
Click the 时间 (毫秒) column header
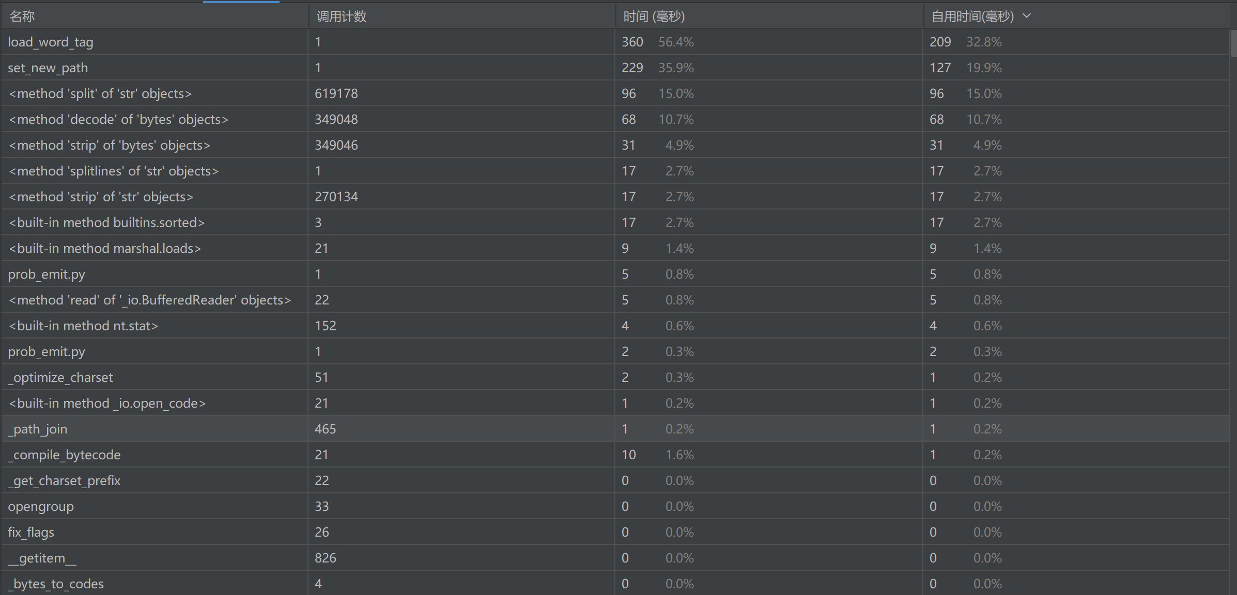pos(654,17)
